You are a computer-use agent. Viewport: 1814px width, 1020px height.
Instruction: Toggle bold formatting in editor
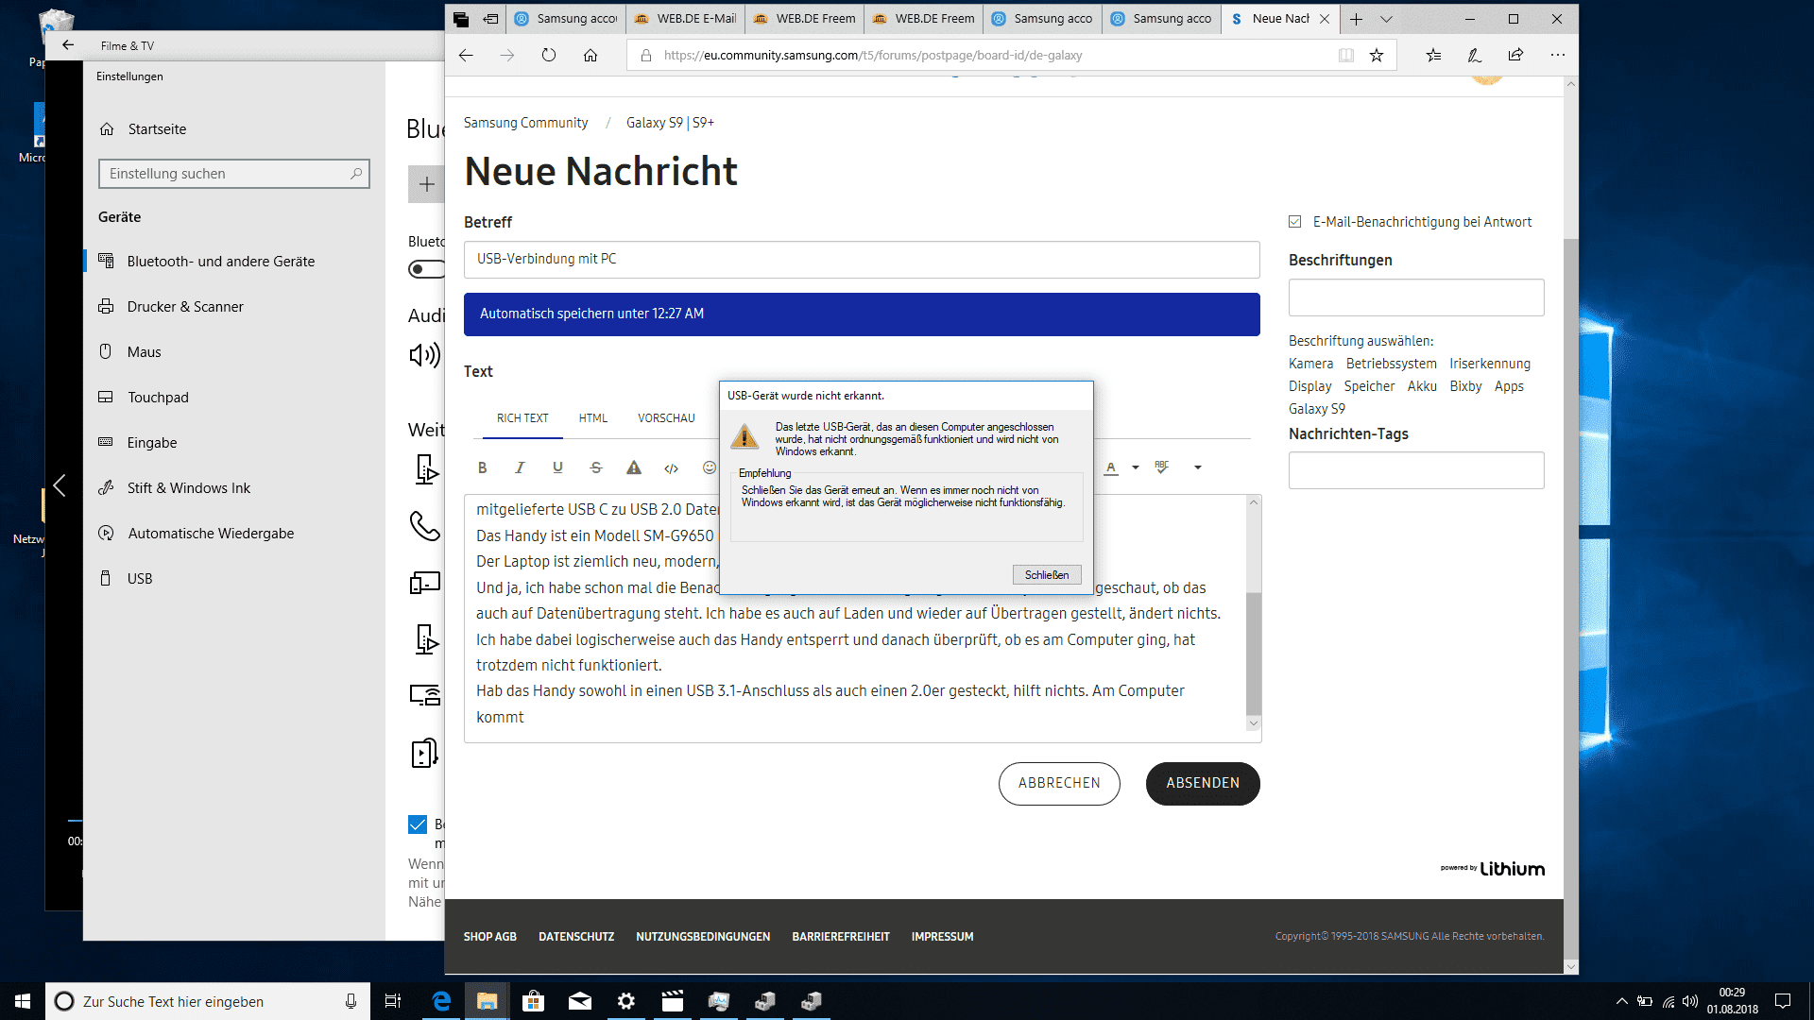click(482, 467)
